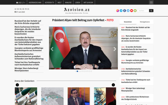The image size is (168, 105).
Task: Switch language to AZ
Action: pos(15,9)
